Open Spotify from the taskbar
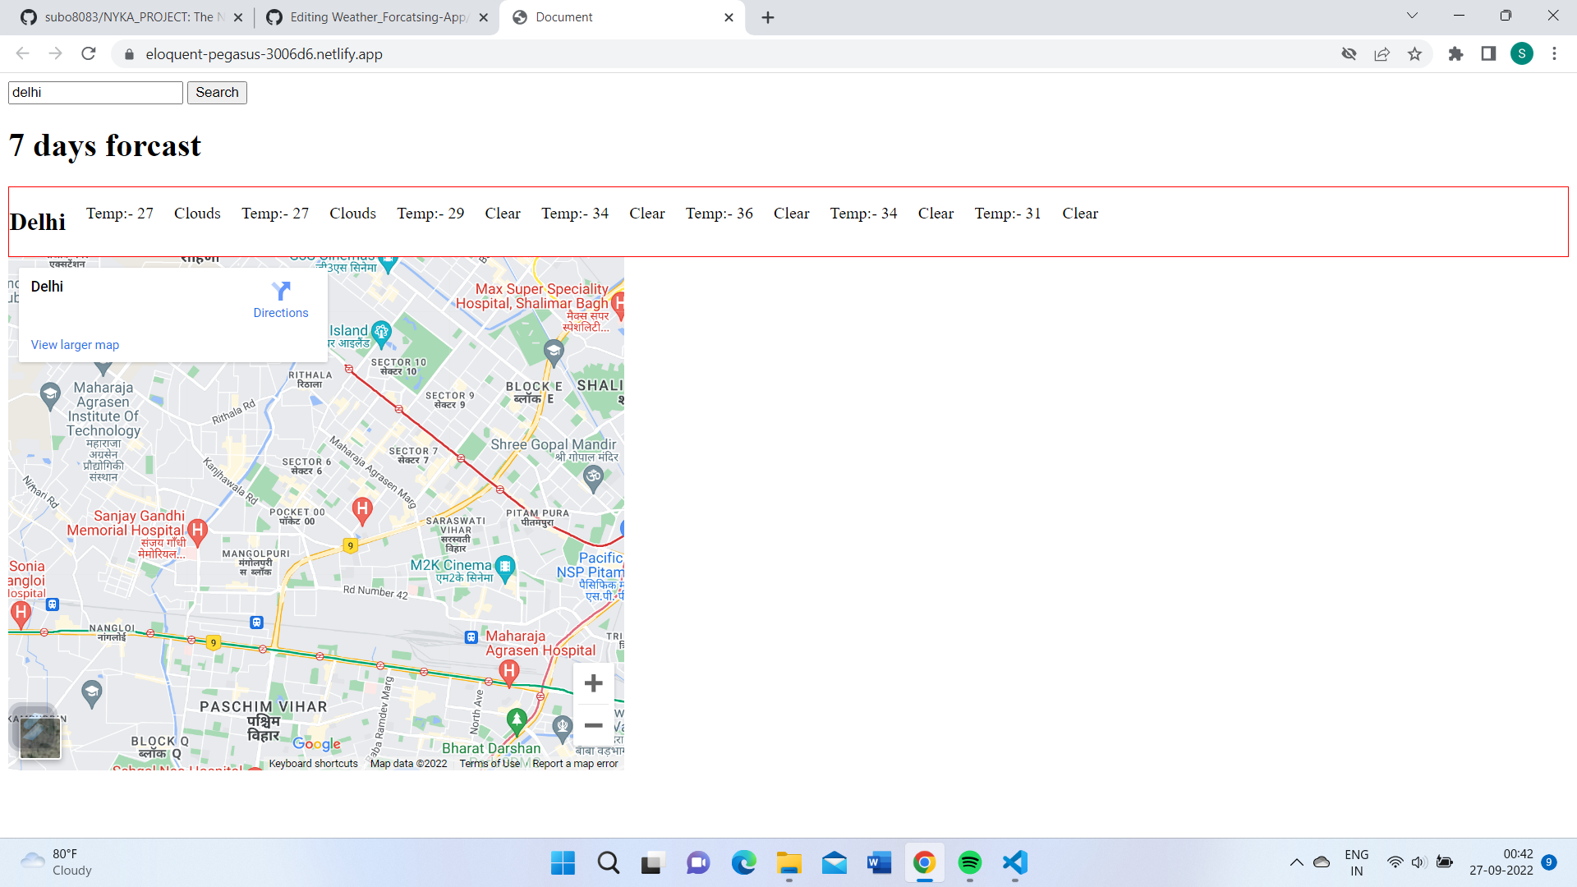The height and width of the screenshot is (887, 1577). click(969, 863)
